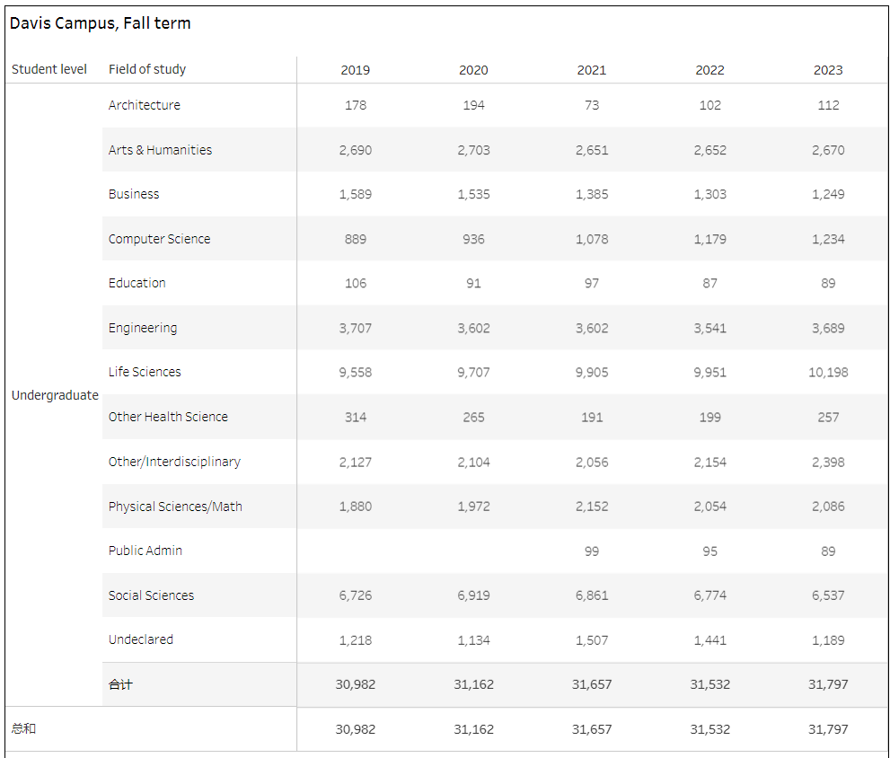Select Education 2022 value 87

pos(710,283)
